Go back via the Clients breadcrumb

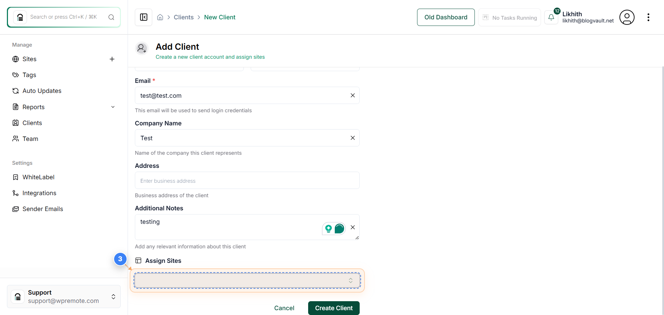point(184,17)
